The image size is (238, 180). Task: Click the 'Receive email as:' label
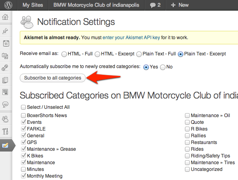[39, 53]
